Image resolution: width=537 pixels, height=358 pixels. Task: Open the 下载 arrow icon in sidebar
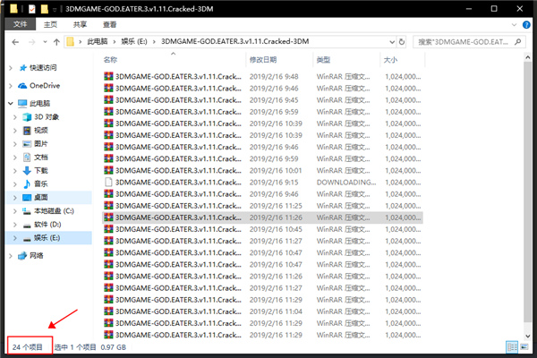point(27,171)
